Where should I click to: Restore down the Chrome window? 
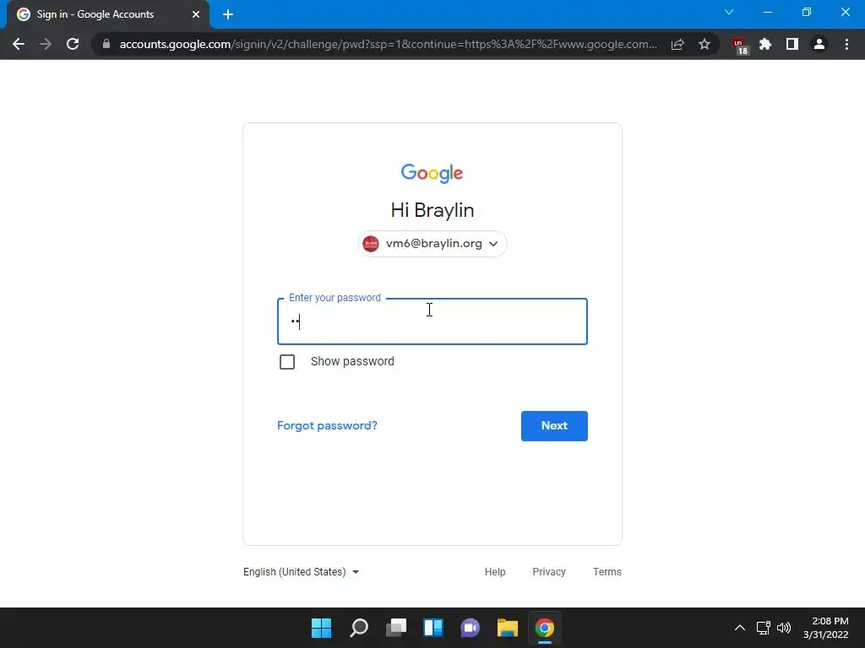(x=807, y=12)
